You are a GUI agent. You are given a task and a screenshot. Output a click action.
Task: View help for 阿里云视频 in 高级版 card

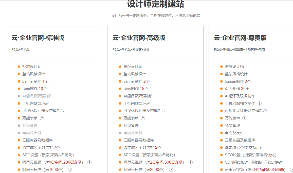point(190,162)
